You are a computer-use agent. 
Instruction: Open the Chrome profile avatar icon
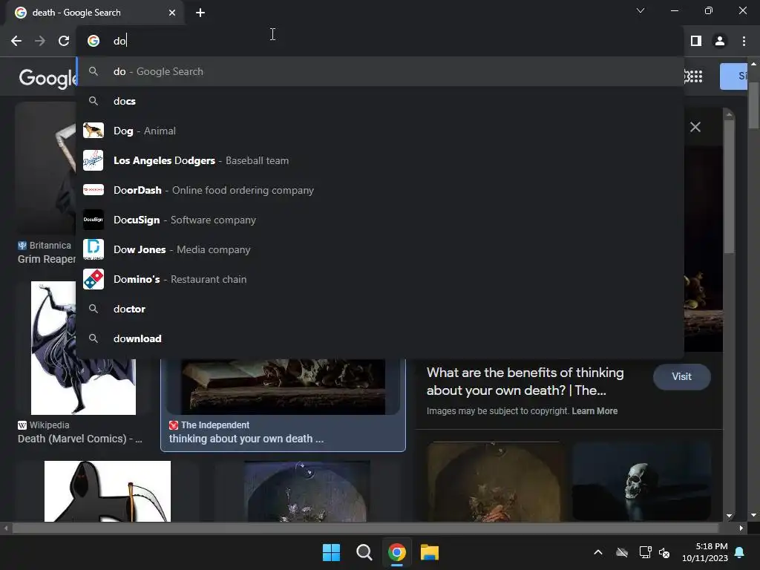720,41
